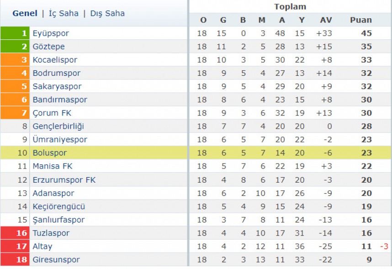Image resolution: width=392 pixels, height=269 pixels.
Task: Select Sakaryaspor in the standings
Action: [57, 86]
